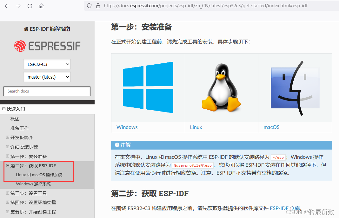Expand 第四步：设置环境变量 tree node
Image resolution: width=339 pixels, height=218 pixels.
point(8,202)
